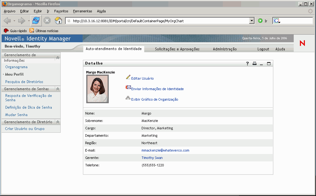Image resolution: width=316 pixels, height=196 pixels.
Task: Collapse the Gerenciamento de Senhas section
Action: pyautogui.click(x=58, y=89)
